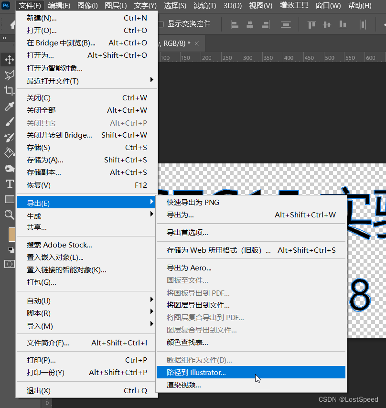Close the RGB/8 document tab
The image size is (386, 408).
click(x=197, y=43)
